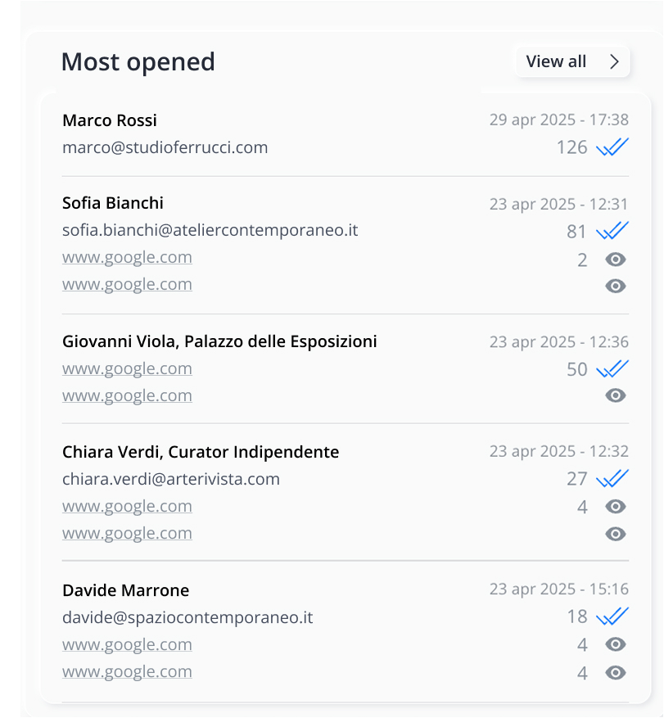664x718 pixels.
Task: Click eye icon on Sofia Bianchi's second link
Action: tap(616, 286)
